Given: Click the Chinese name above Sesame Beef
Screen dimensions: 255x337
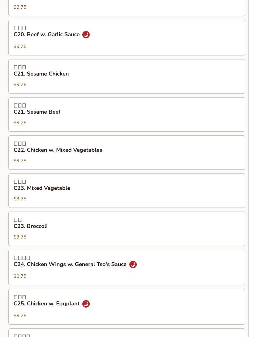Looking at the screenshot, I should (x=20, y=105).
